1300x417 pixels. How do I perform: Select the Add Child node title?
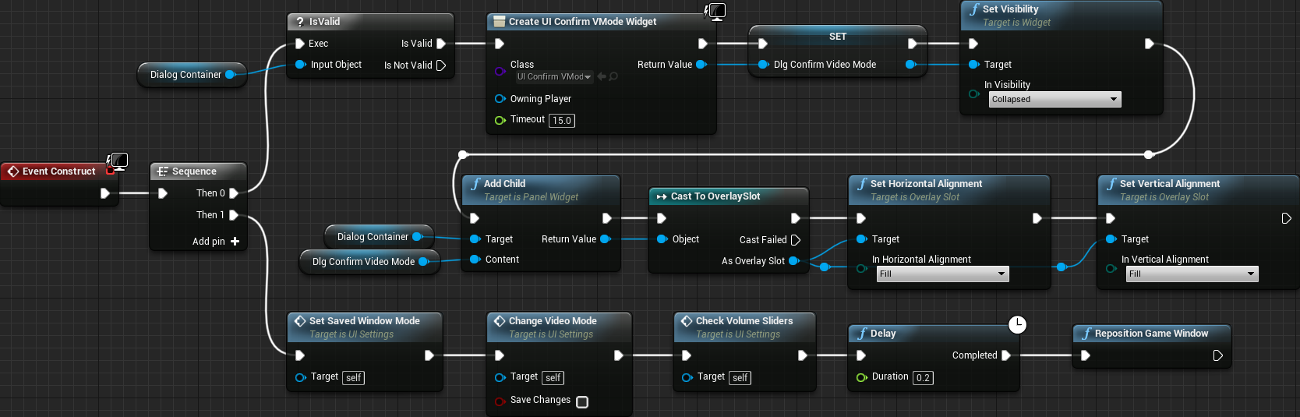504,184
